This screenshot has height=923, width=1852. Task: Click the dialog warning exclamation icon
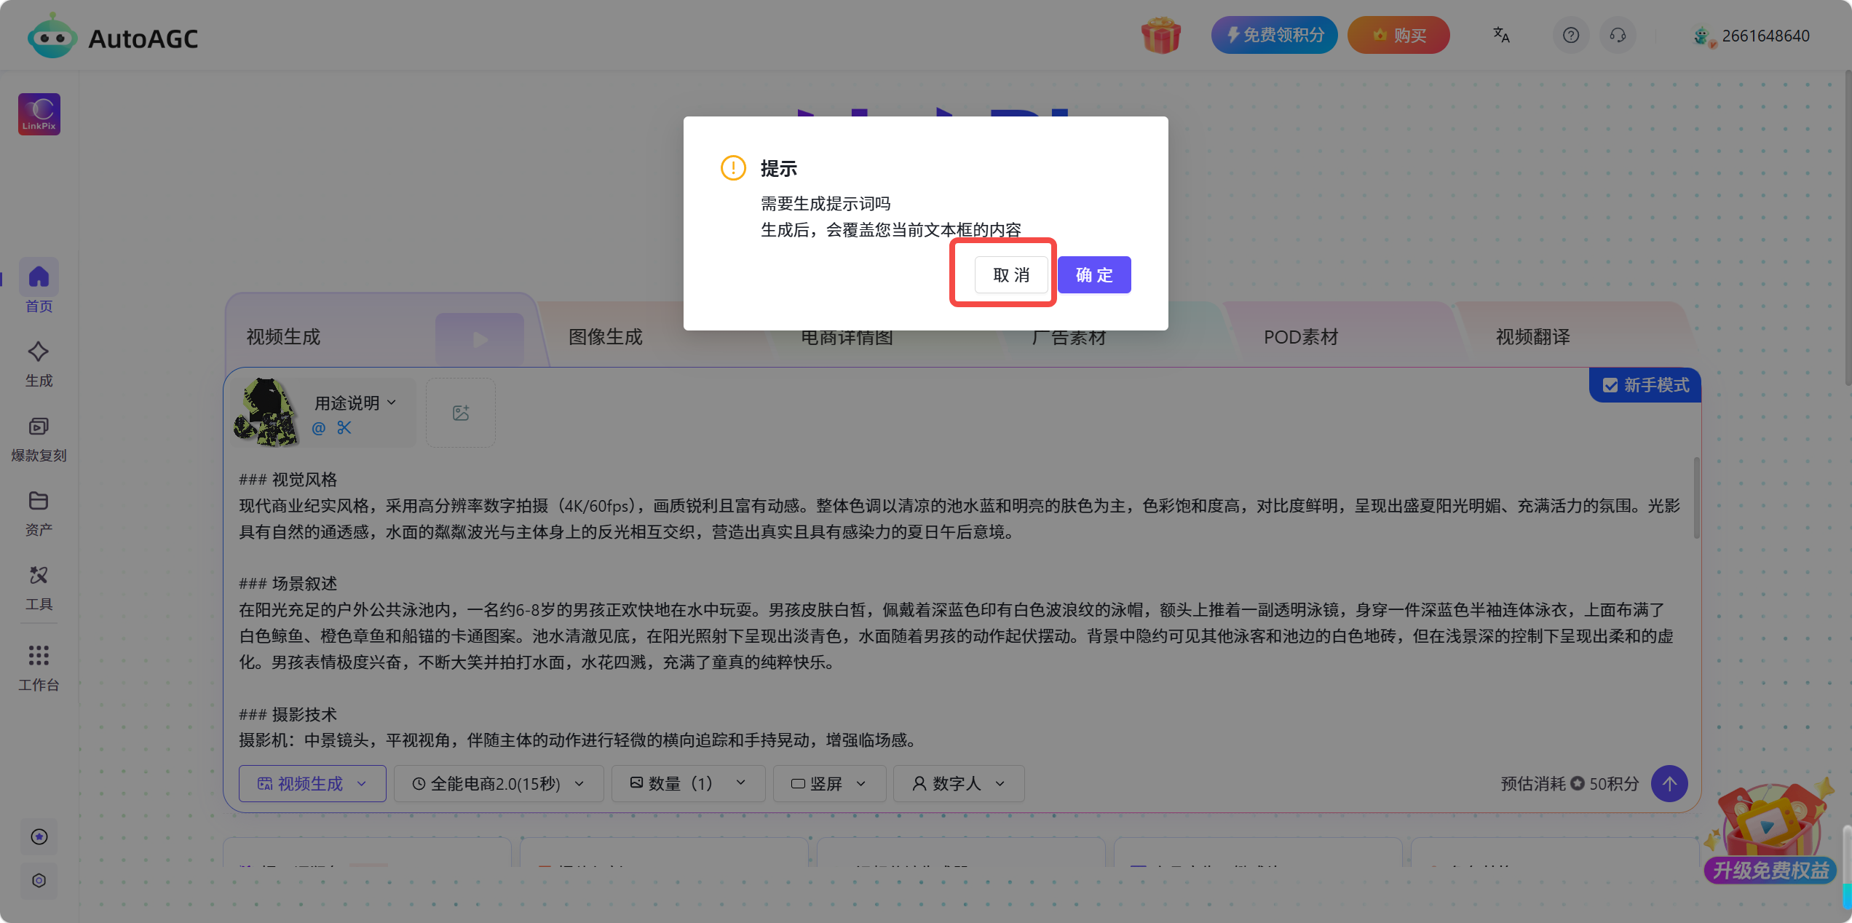tap(733, 168)
